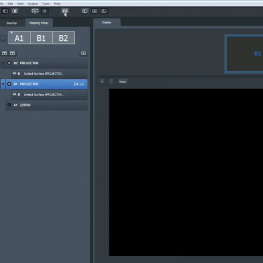
Task: Switch to the Sources tab
Action: [12, 23]
